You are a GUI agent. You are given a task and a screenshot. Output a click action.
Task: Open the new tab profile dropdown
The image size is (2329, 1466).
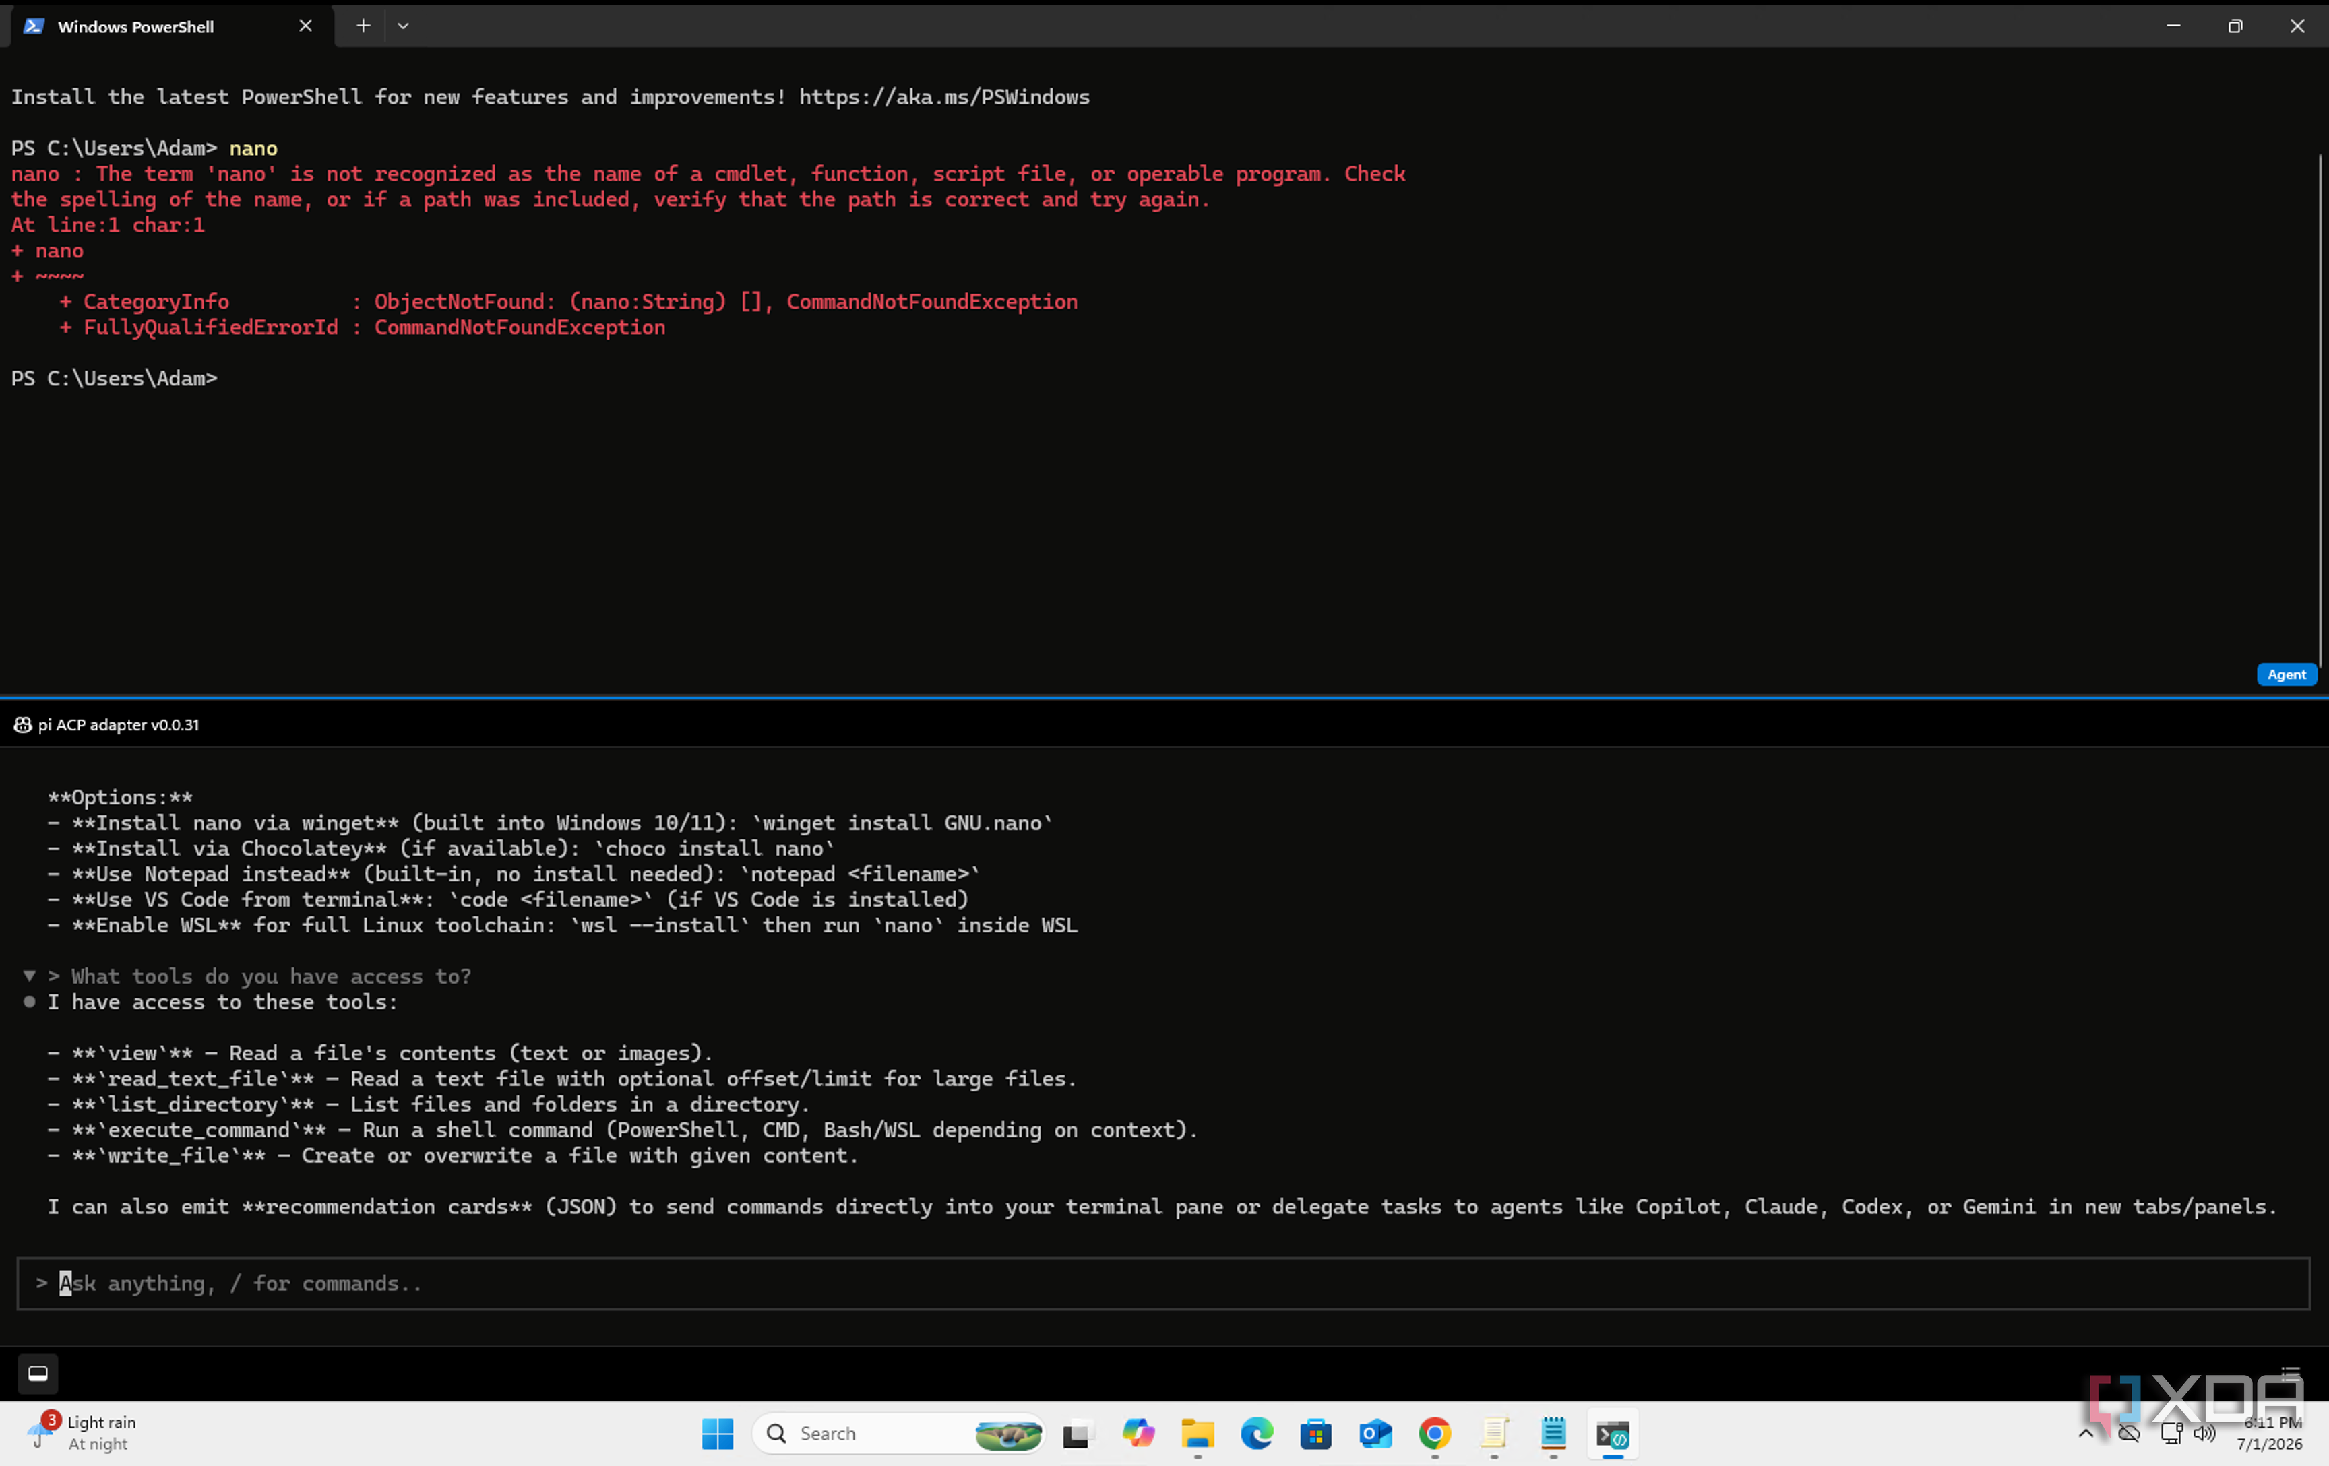pyautogui.click(x=403, y=26)
